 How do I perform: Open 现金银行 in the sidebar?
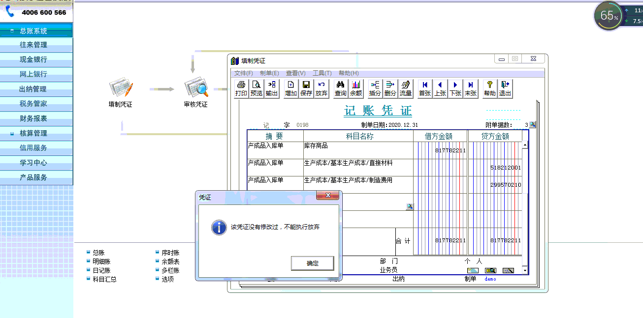coord(36,59)
